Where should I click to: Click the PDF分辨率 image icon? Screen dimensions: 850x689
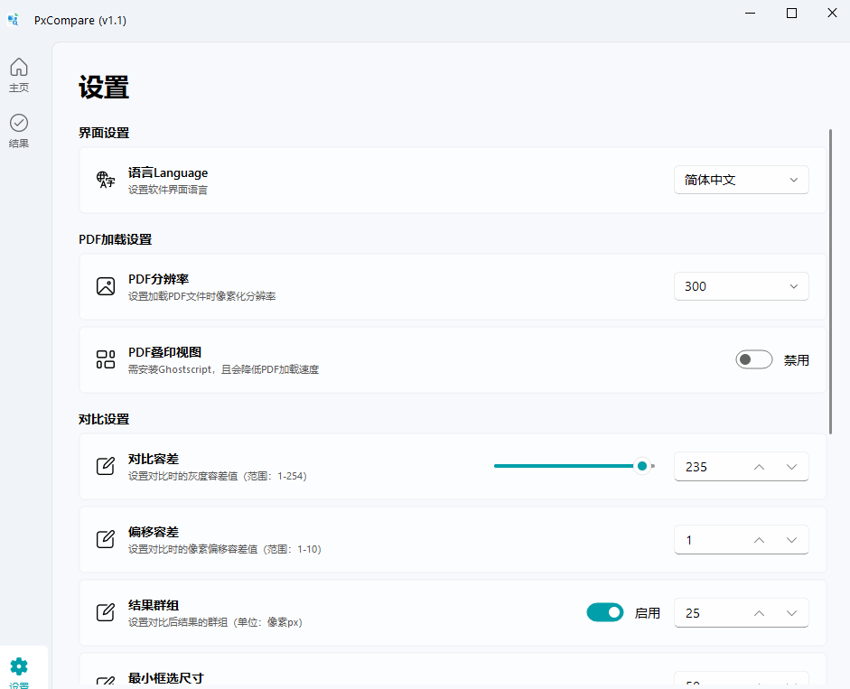pyautogui.click(x=106, y=286)
